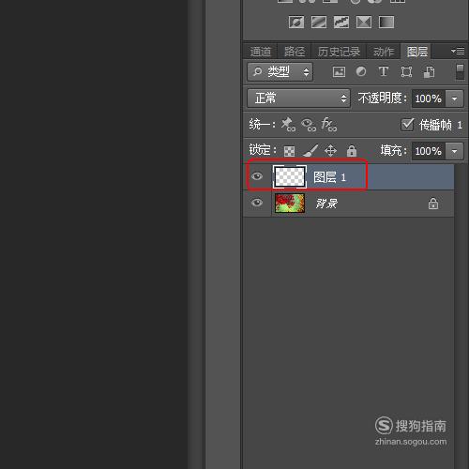Hide 图层 1 layer eye icon
This screenshot has height=469, width=469.
[x=257, y=176]
